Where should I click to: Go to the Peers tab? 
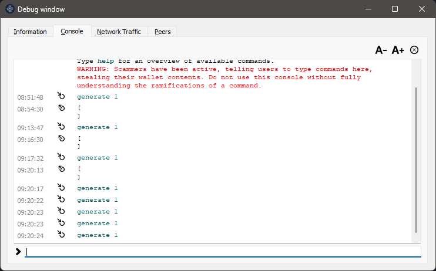(x=163, y=32)
